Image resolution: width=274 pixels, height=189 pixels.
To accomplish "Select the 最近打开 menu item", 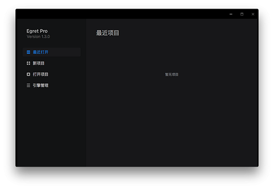I will tap(51, 52).
